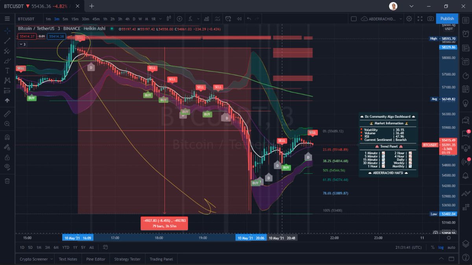
Task: Open the Strategy Tester tab
Action: [x=127, y=259]
